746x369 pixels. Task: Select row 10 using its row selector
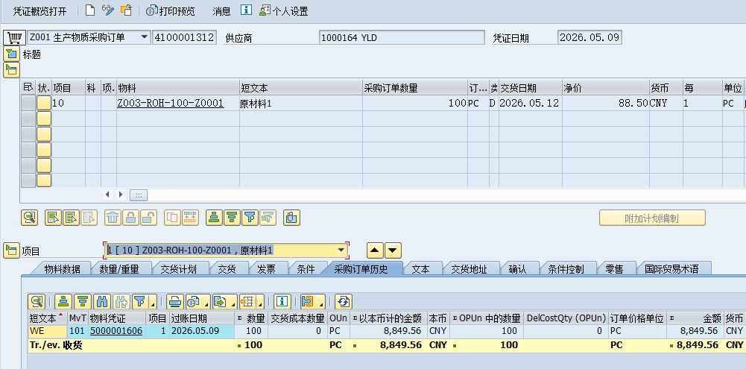click(x=28, y=103)
